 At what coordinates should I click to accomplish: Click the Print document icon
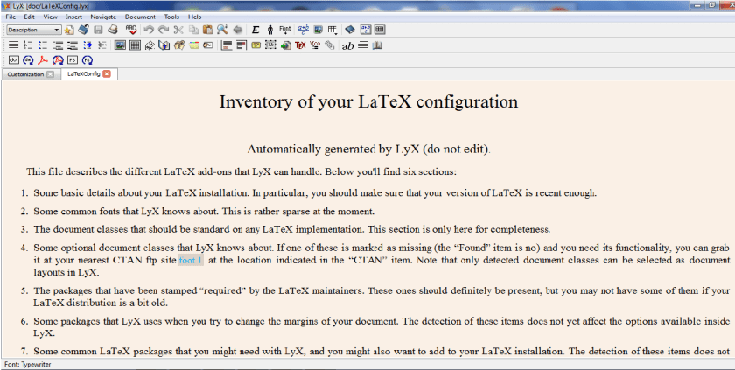113,30
